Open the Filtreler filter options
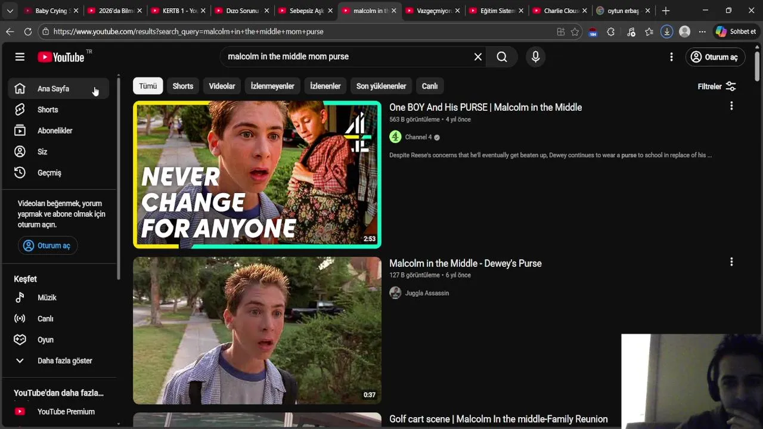The width and height of the screenshot is (763, 429). tap(717, 86)
